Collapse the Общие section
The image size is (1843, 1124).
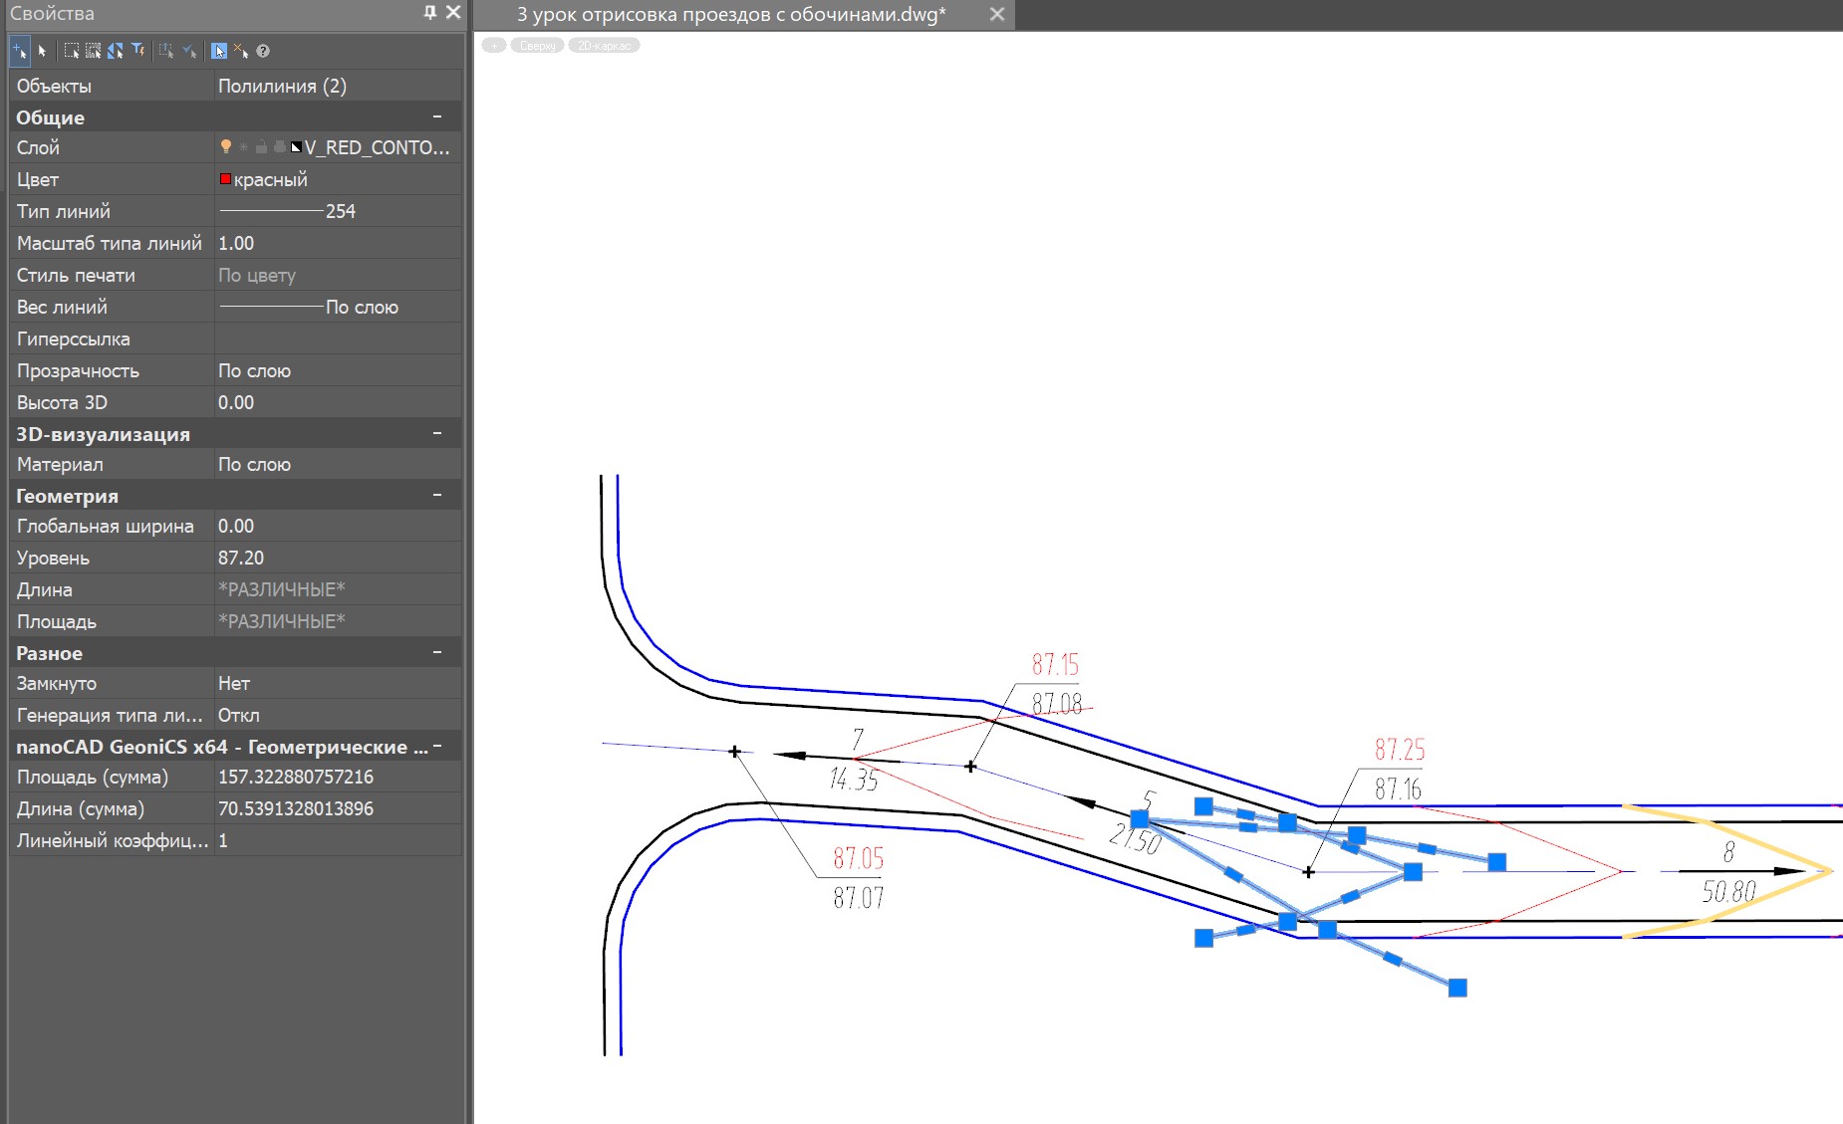pyautogui.click(x=436, y=117)
